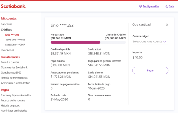This screenshot has width=178, height=113.
Task: Click the Saldo al corte $14,041.55 MXN value
Action: tap(99, 77)
